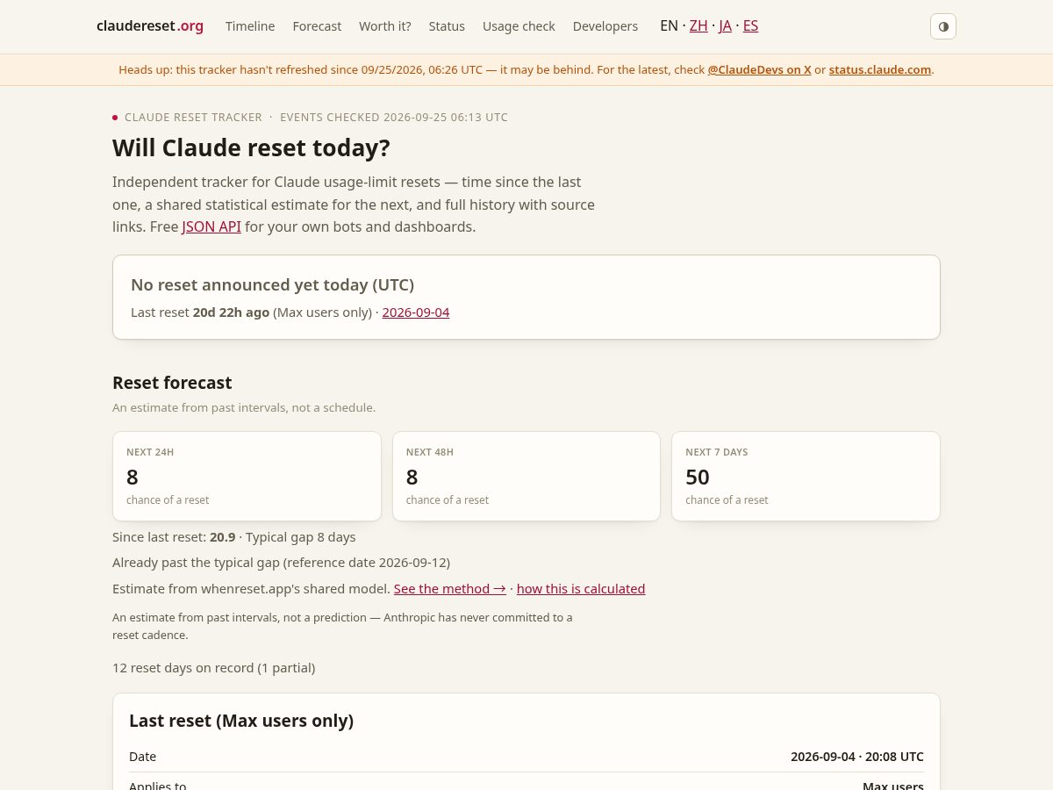Viewport: 1053px width, 790px height.
Task: Visit status.claude.com link in banner
Action: 880,69
